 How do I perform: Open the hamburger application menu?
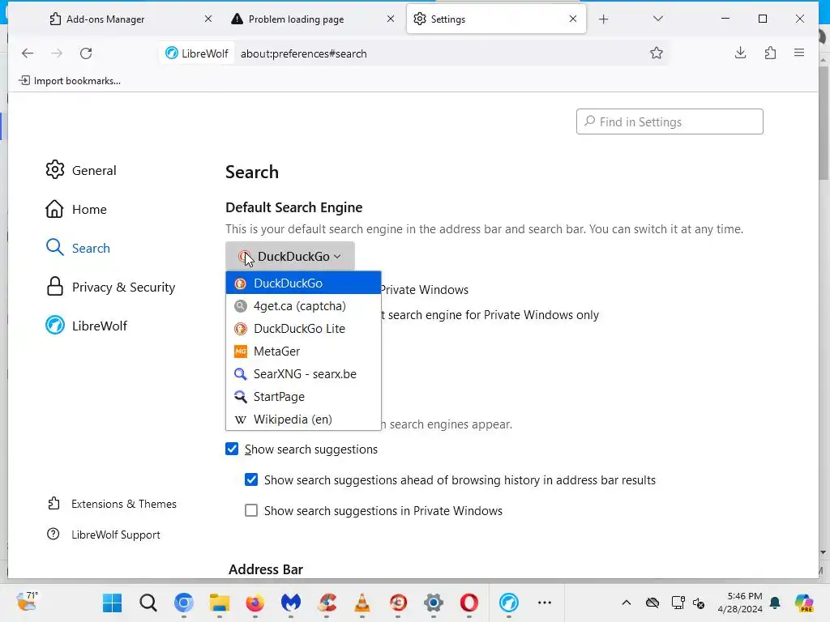(799, 53)
